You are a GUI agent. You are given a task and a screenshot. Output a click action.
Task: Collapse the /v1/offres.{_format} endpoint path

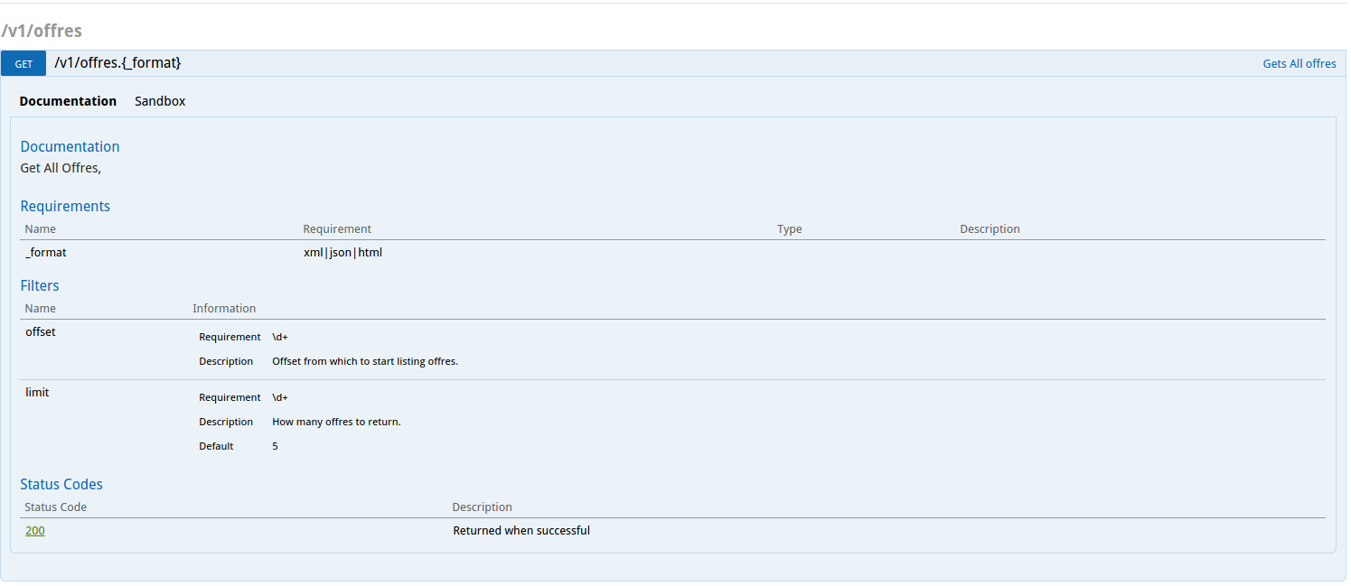(x=117, y=63)
